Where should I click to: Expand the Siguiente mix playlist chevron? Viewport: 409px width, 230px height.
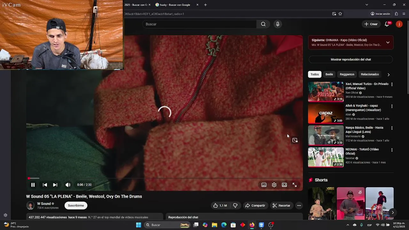click(x=388, y=42)
